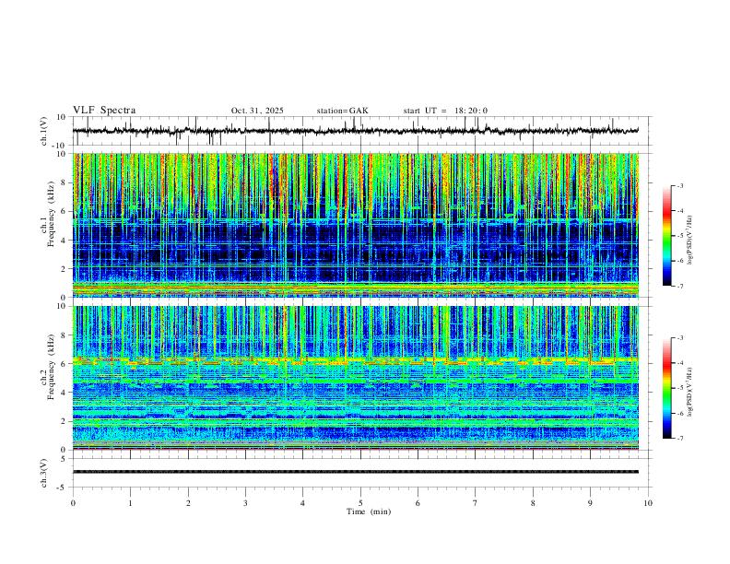Click the ch.1 spectrogram panel
730x564 pixels.
356,225
